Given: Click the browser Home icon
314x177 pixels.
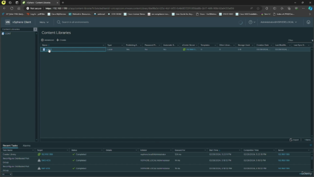Looking at the screenshot, I should (19, 8).
